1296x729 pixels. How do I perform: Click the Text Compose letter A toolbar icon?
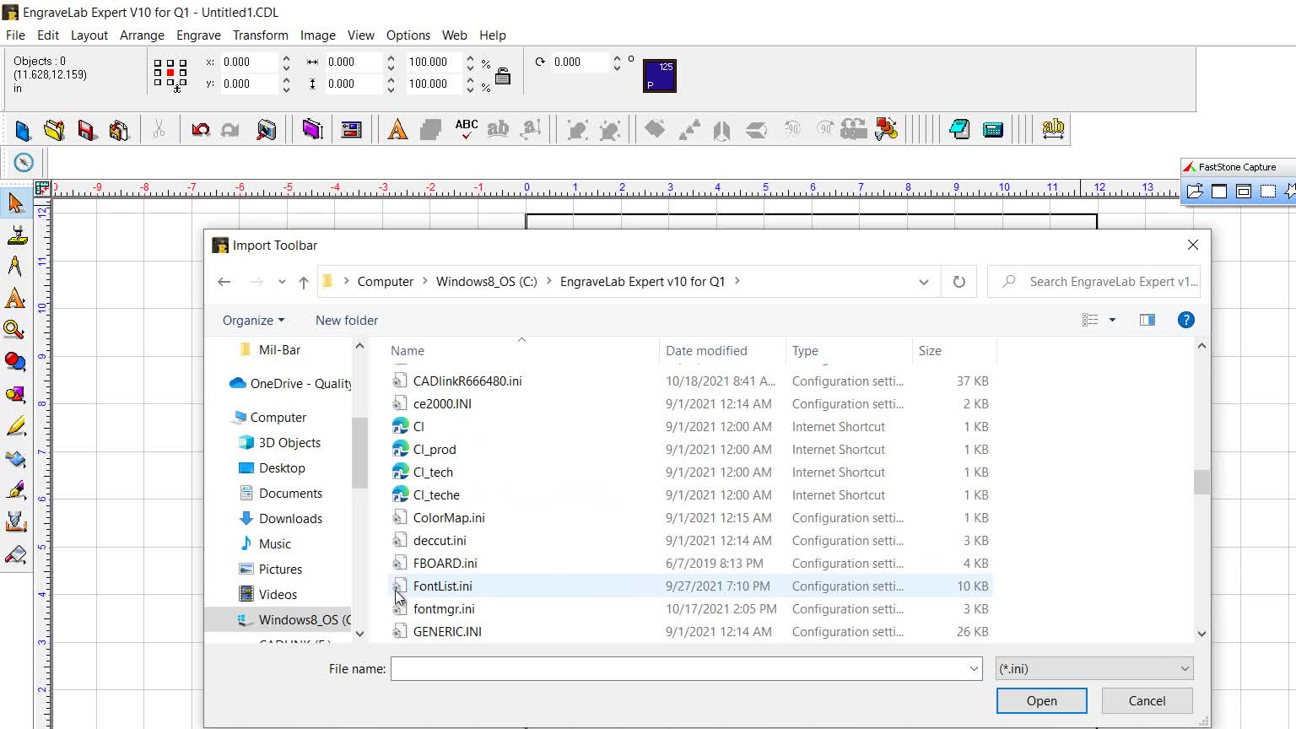click(x=397, y=130)
